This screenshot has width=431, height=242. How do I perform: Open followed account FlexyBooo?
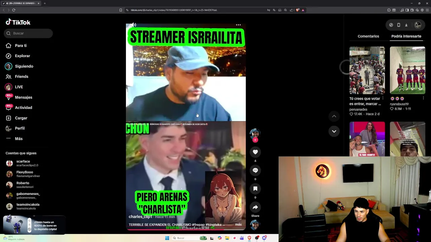coord(24,174)
